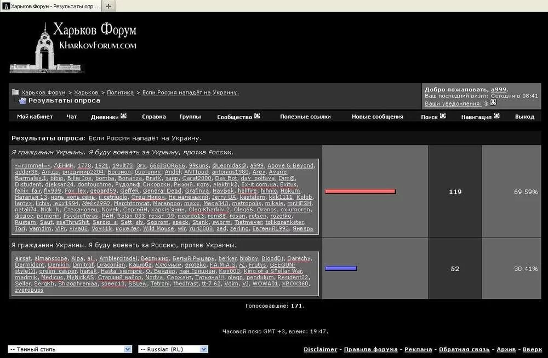This screenshot has height=358, width=548.
Task: Click the notifications arrow icon after number 3
Action: click(493, 103)
